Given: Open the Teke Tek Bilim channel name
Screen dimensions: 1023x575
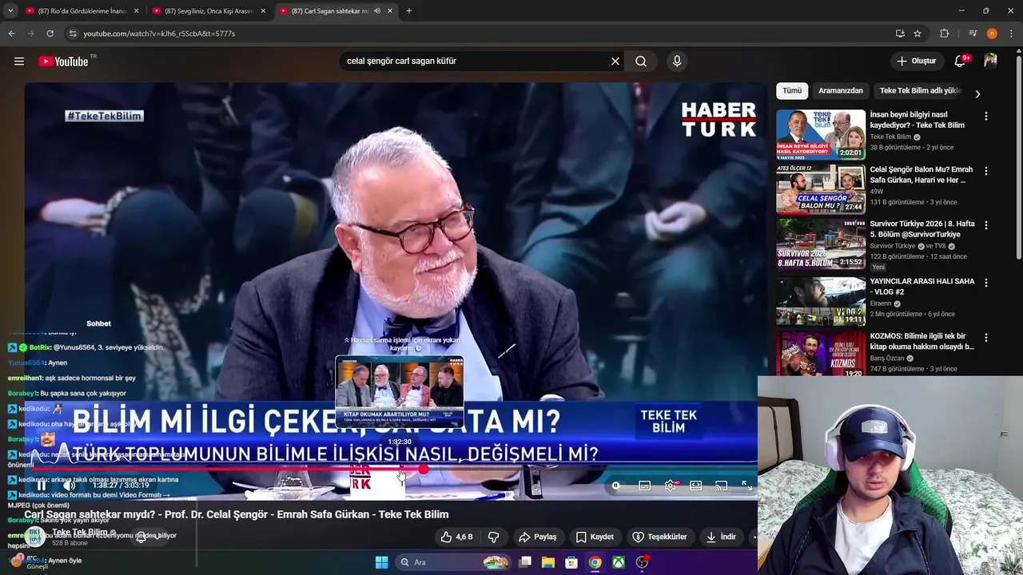Looking at the screenshot, I should (80, 533).
